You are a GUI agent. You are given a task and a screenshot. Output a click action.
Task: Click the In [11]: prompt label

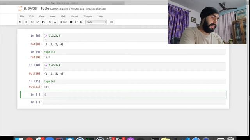[36, 81]
